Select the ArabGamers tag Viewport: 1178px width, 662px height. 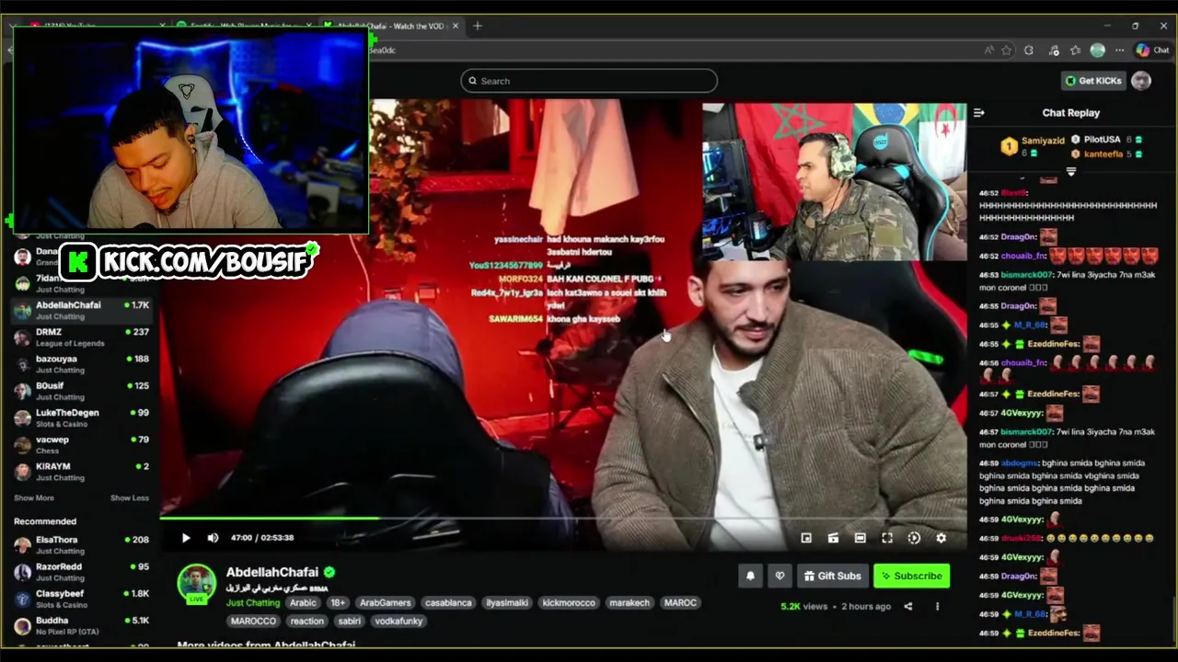pyautogui.click(x=385, y=603)
